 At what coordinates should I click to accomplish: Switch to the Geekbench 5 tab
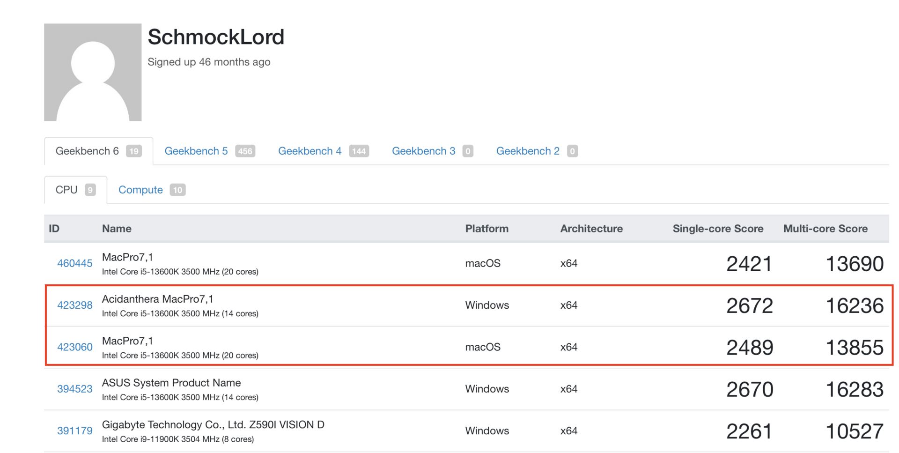[196, 151]
